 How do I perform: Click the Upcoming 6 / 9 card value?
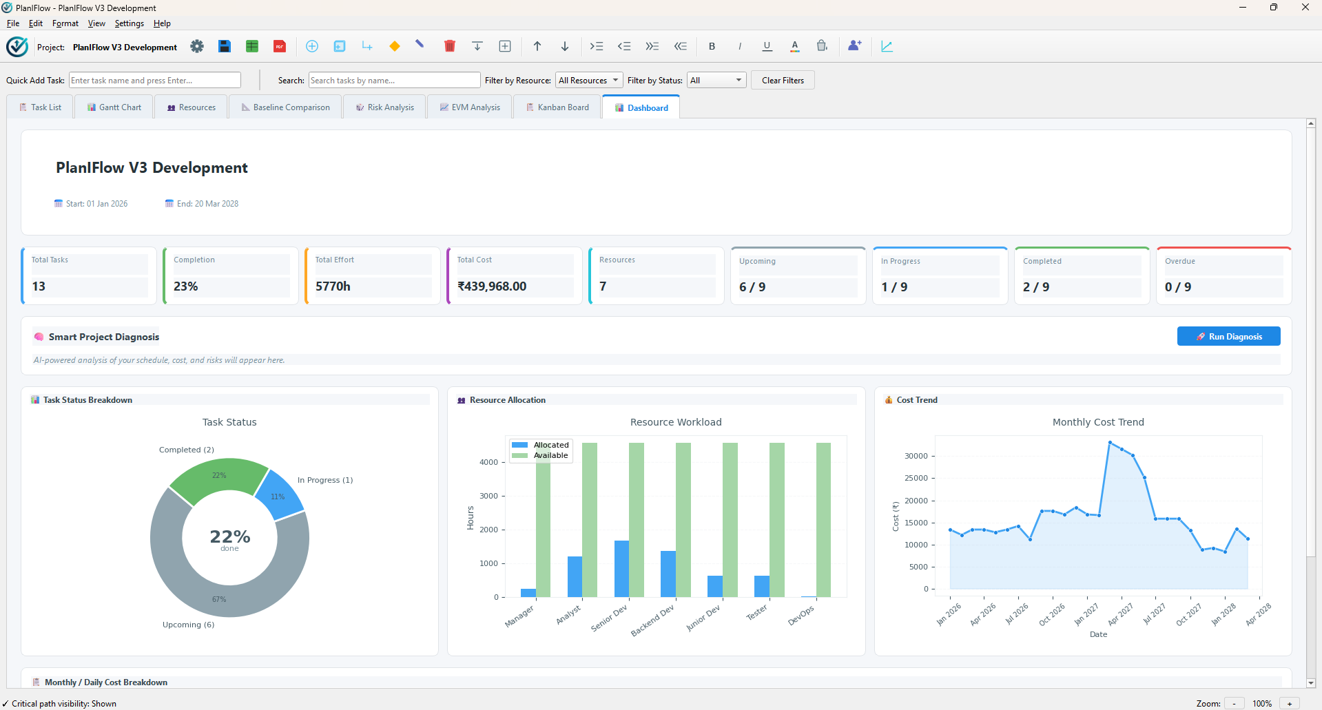coord(752,287)
